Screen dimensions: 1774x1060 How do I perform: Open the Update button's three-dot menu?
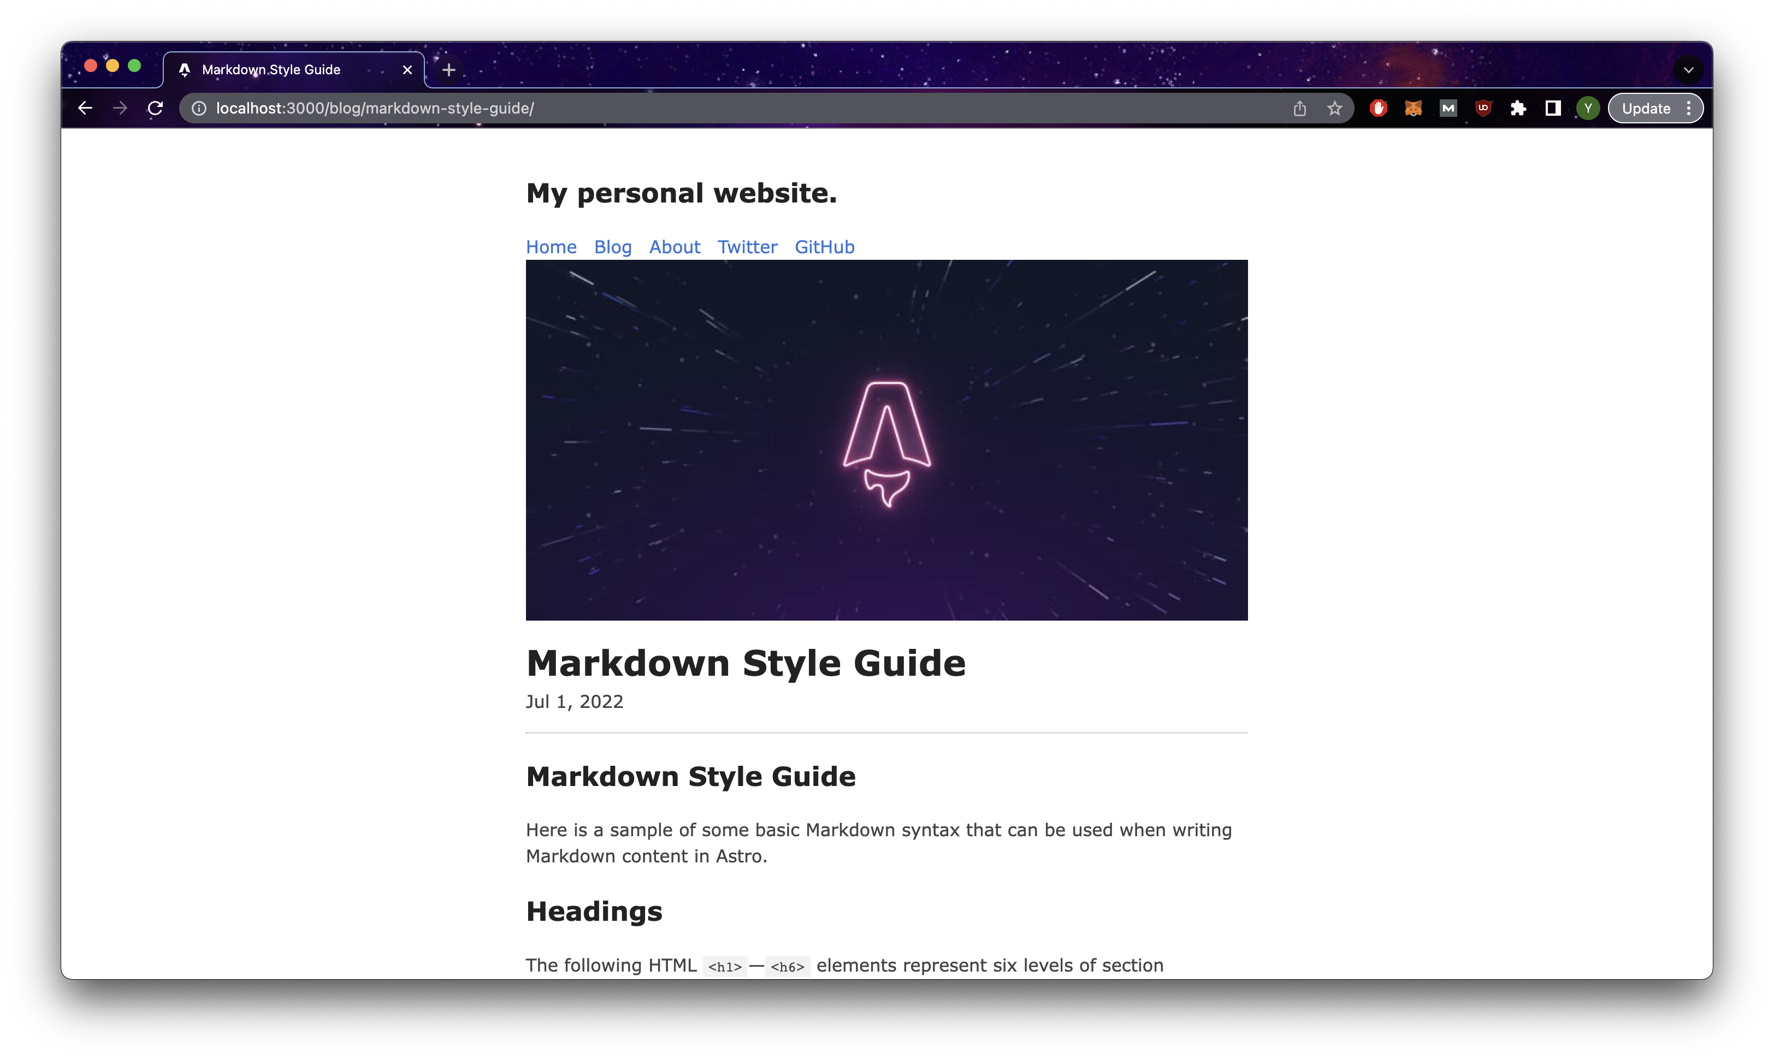[x=1688, y=109]
